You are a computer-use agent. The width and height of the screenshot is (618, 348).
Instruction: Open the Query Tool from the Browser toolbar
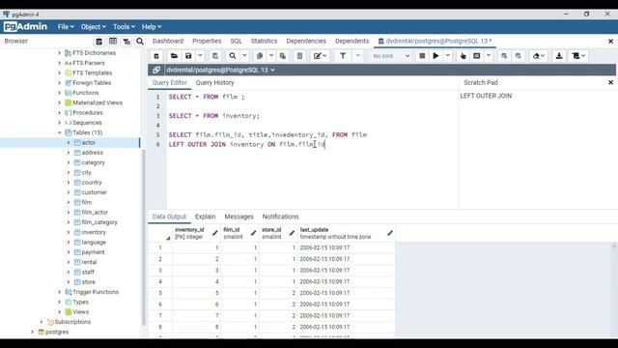[x=98, y=42]
